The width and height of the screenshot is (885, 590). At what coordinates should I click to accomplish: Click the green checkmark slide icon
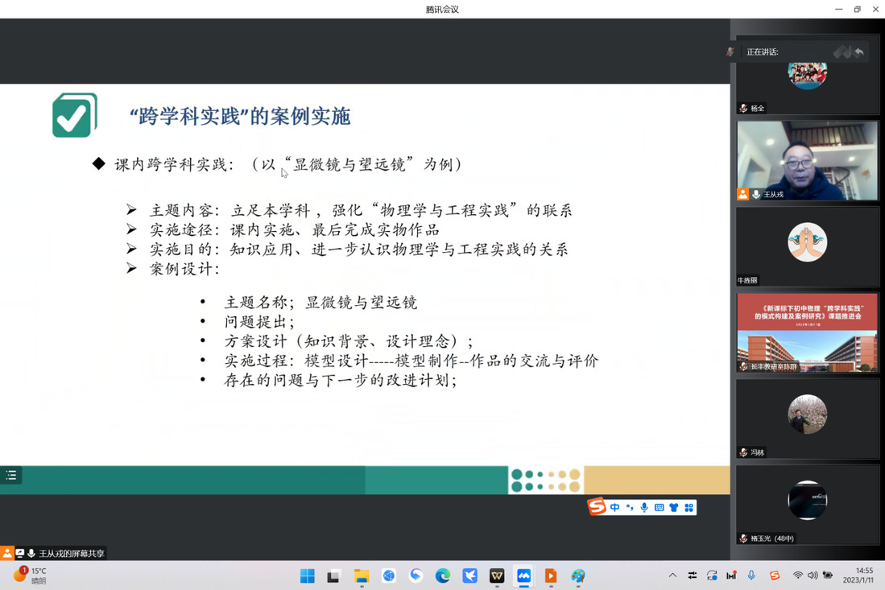[x=75, y=115]
